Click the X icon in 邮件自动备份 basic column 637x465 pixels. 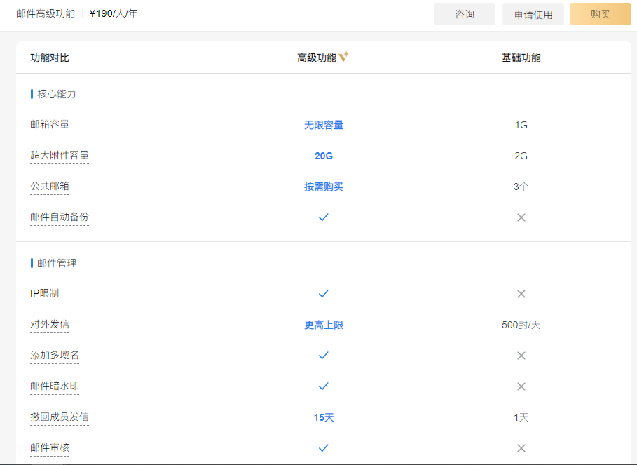click(x=521, y=217)
